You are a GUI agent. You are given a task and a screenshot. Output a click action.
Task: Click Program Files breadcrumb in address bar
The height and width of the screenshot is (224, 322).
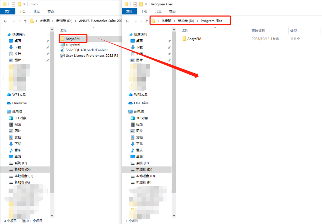[x=212, y=21]
